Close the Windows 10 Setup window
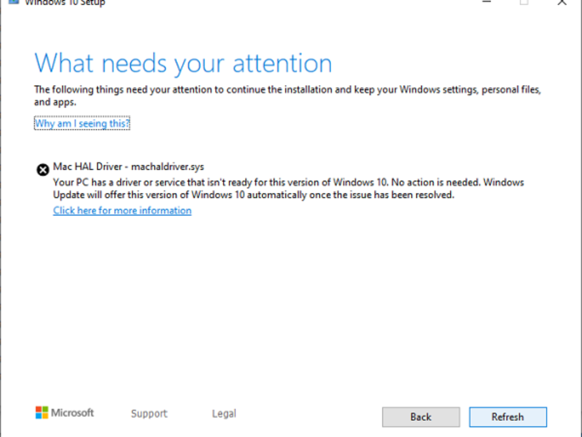The width and height of the screenshot is (582, 437). click(562, 2)
